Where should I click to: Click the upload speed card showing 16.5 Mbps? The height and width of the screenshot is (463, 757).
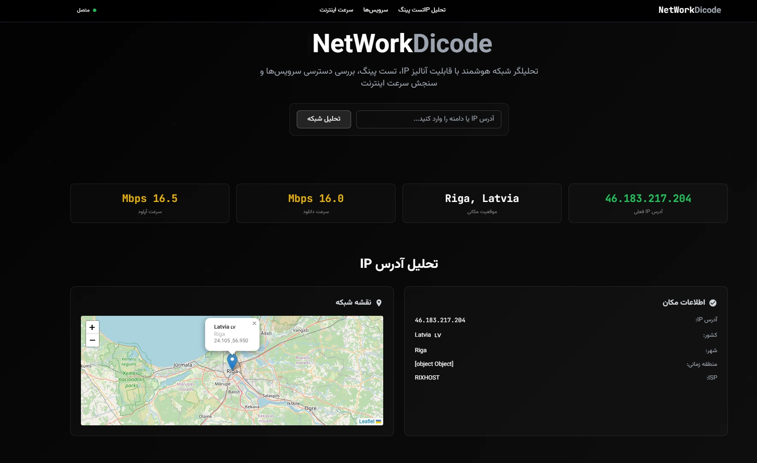[x=149, y=203]
